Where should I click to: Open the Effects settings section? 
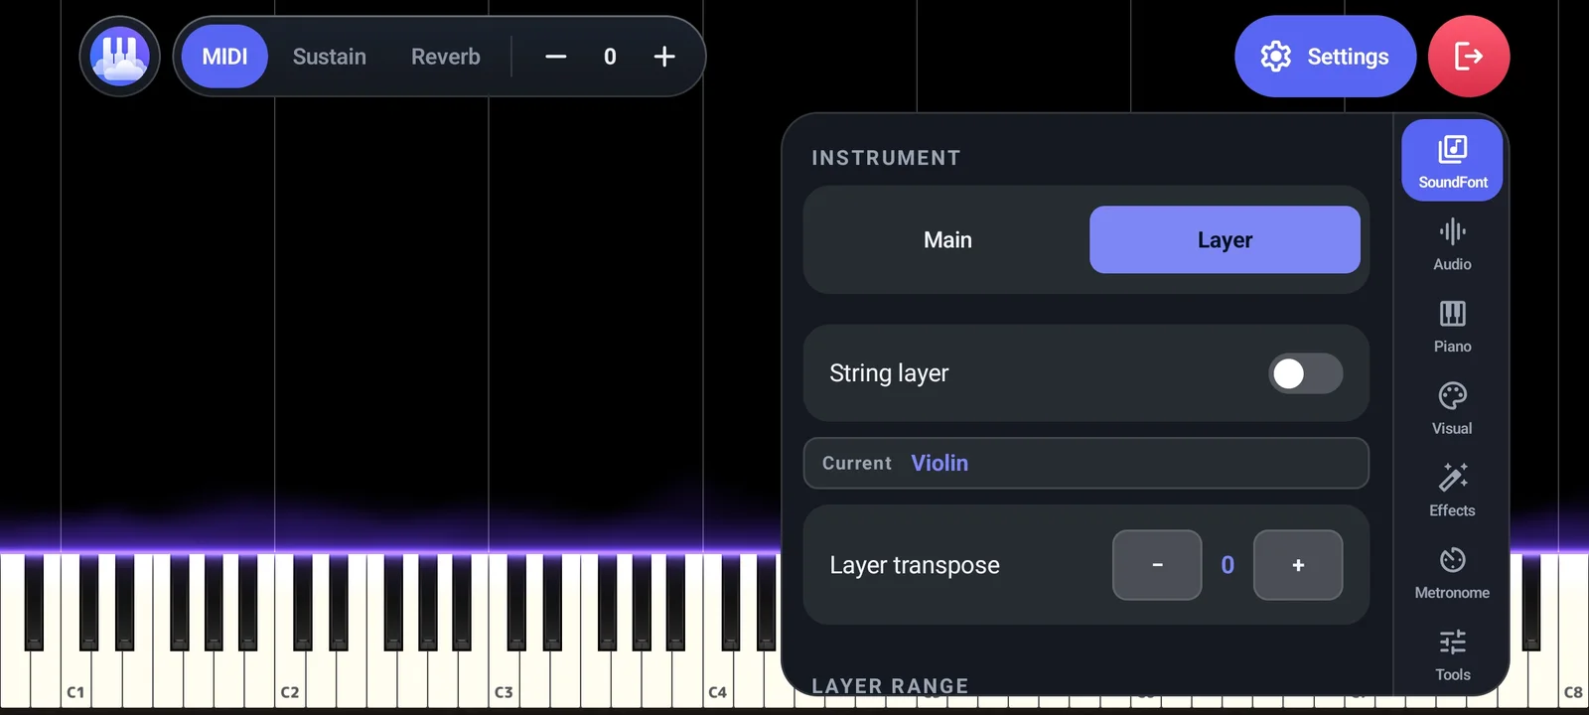(x=1452, y=491)
